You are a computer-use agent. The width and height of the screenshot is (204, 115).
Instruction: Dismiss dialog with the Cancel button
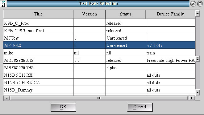pyautogui.click(x=140, y=107)
